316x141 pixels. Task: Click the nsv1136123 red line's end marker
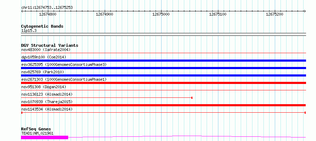click(x=192, y=98)
